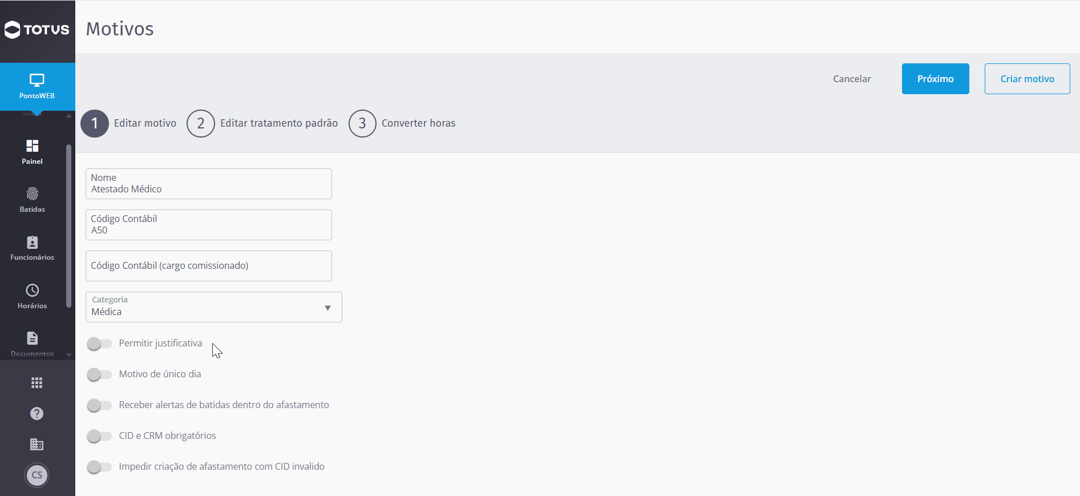Open the apps grid icon
Image resolution: width=1080 pixels, height=496 pixels.
tap(37, 382)
